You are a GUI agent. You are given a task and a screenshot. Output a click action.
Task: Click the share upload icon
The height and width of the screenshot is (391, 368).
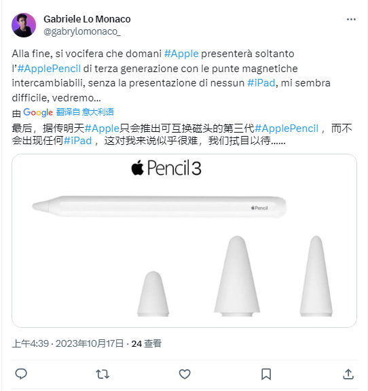[x=348, y=374]
